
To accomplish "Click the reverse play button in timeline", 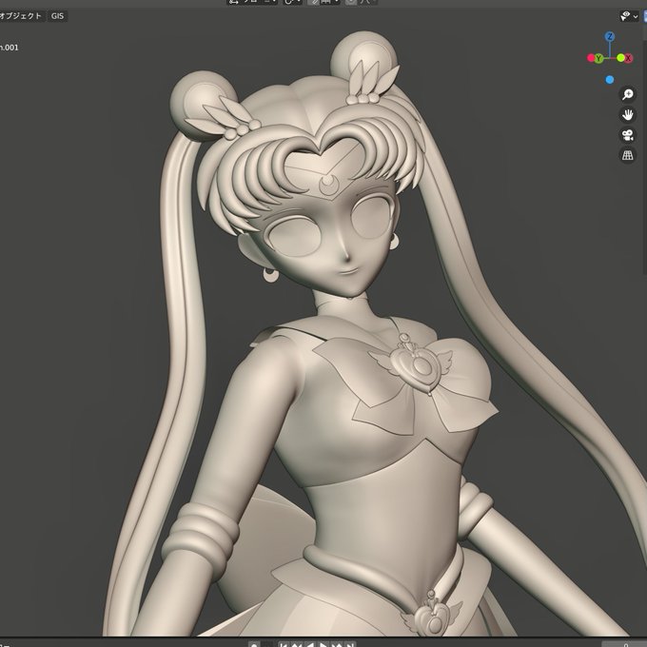I will click(310, 644).
